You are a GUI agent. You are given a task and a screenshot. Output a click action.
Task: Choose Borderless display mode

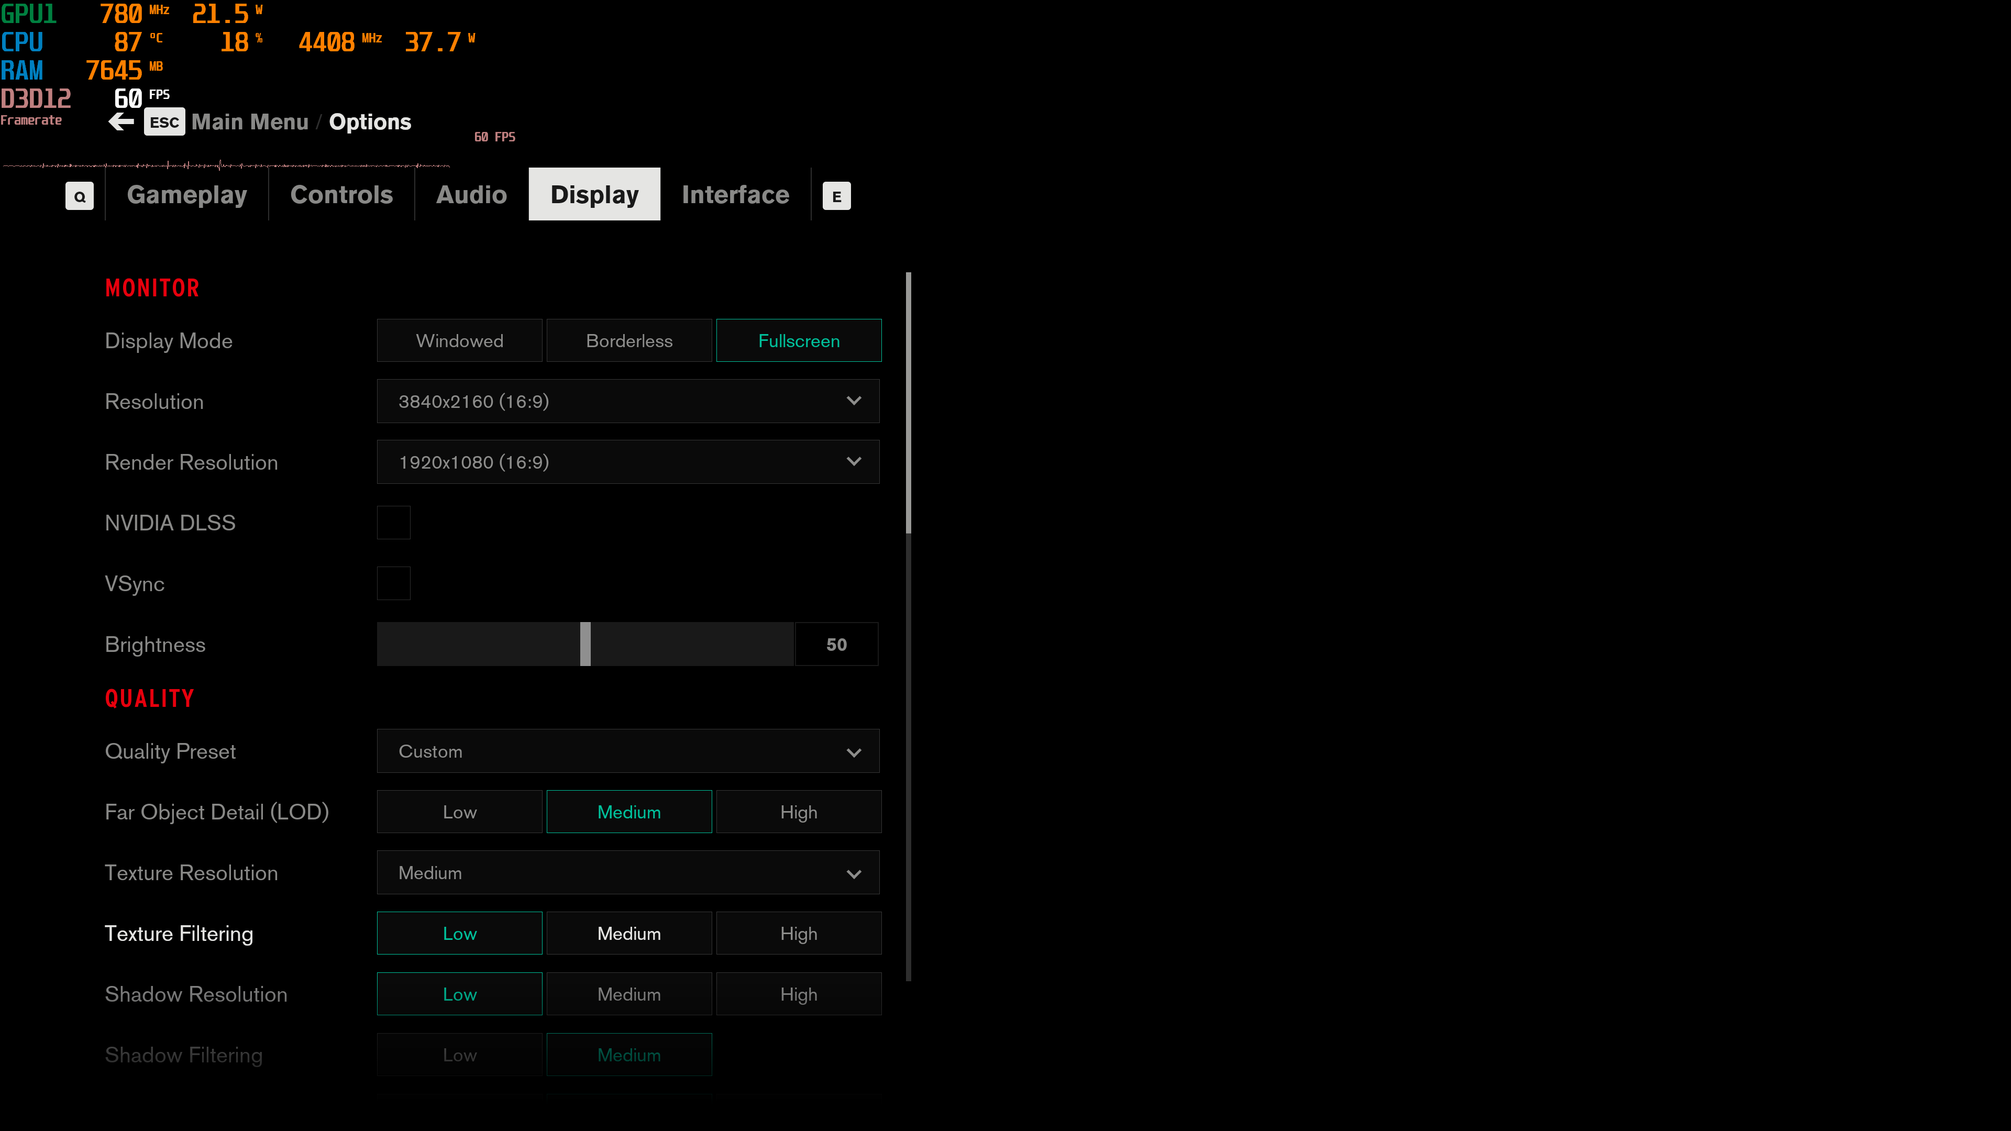coord(628,340)
